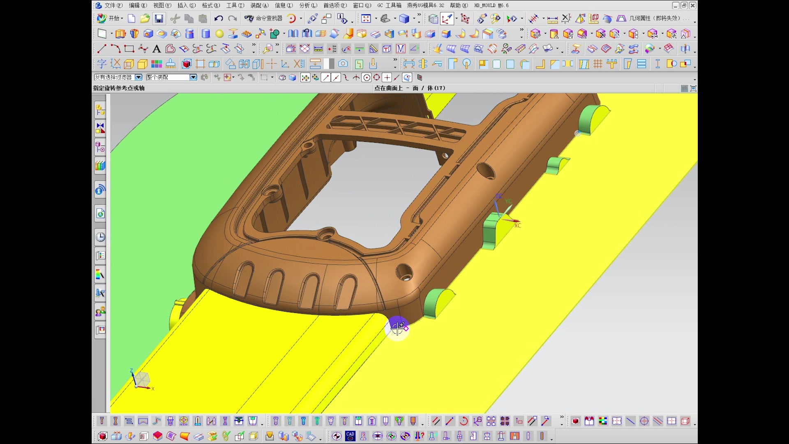This screenshot has height=444, width=789.
Task: Click the Fit view icon
Action: pyautogui.click(x=366, y=18)
